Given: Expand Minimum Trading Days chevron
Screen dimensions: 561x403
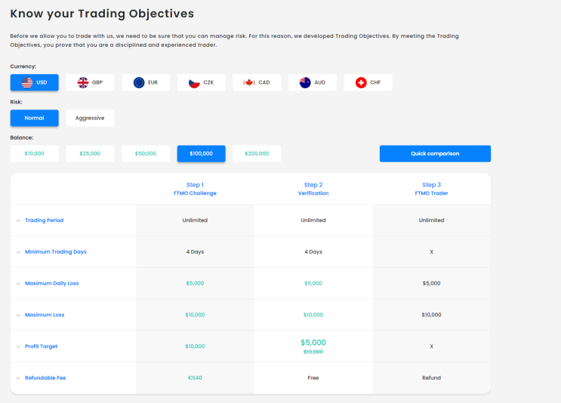Looking at the screenshot, I should tap(18, 252).
